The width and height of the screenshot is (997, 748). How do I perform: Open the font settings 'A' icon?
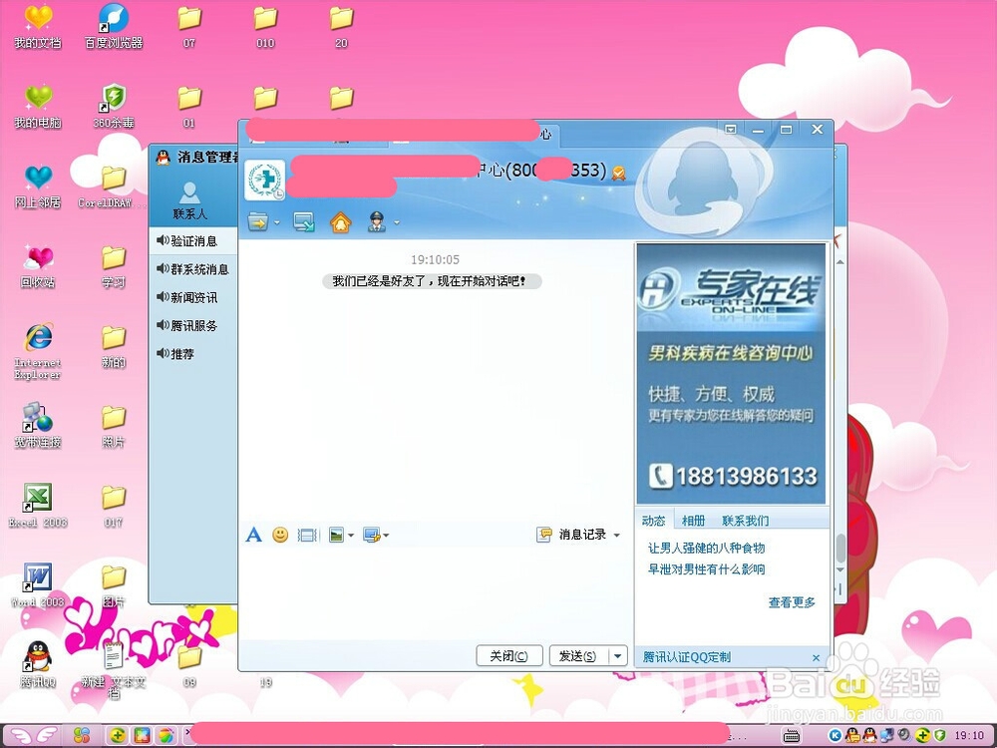click(253, 535)
